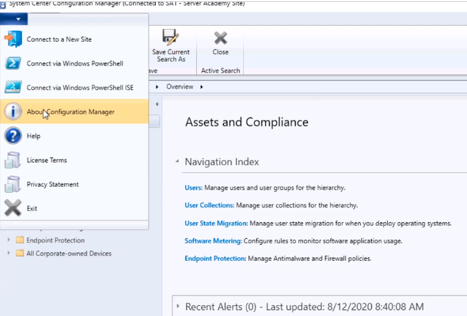This screenshot has height=316, width=467.
Task: Click the License Terms document icon
Action: pyautogui.click(x=13, y=160)
